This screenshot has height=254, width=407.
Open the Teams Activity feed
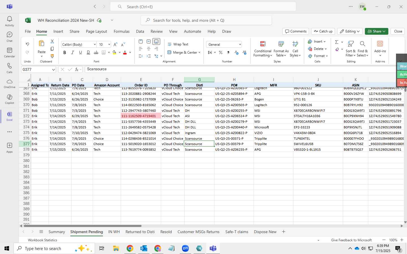tap(9, 21)
